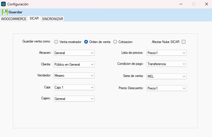
Task: Click the Guardar floppy disk icon
Action: click(5, 12)
